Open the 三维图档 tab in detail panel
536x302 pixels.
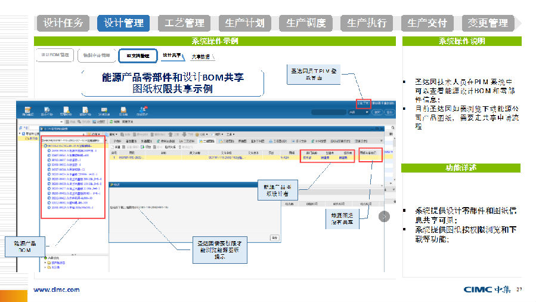[227, 141]
